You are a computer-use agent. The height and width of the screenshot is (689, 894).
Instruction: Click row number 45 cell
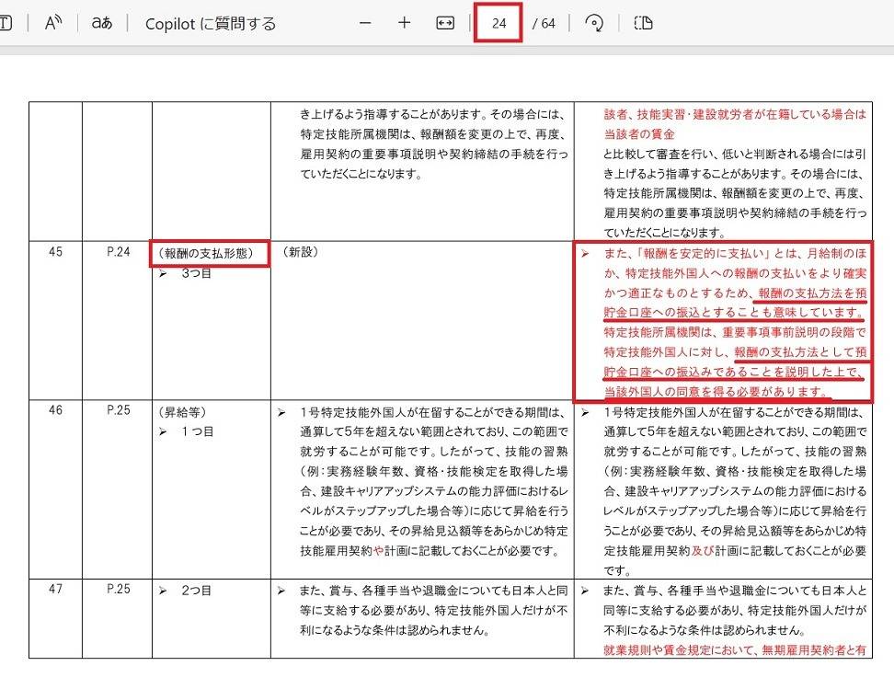[55, 252]
